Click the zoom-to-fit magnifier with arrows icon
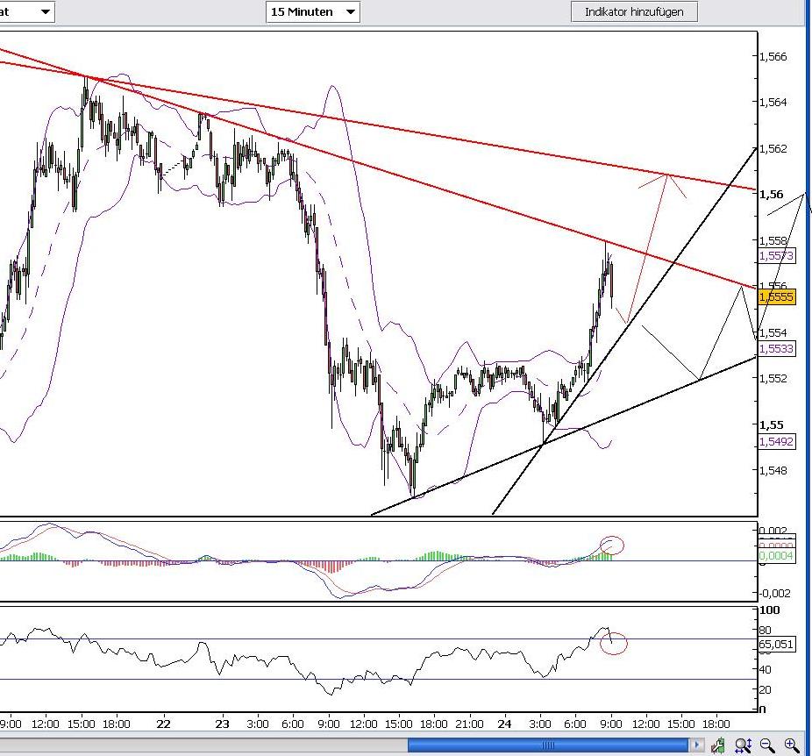Screen dimensions: 812x756 click(743, 745)
